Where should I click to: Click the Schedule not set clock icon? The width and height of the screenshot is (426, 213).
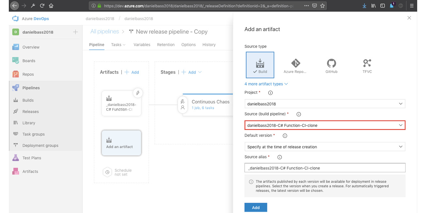point(107,172)
